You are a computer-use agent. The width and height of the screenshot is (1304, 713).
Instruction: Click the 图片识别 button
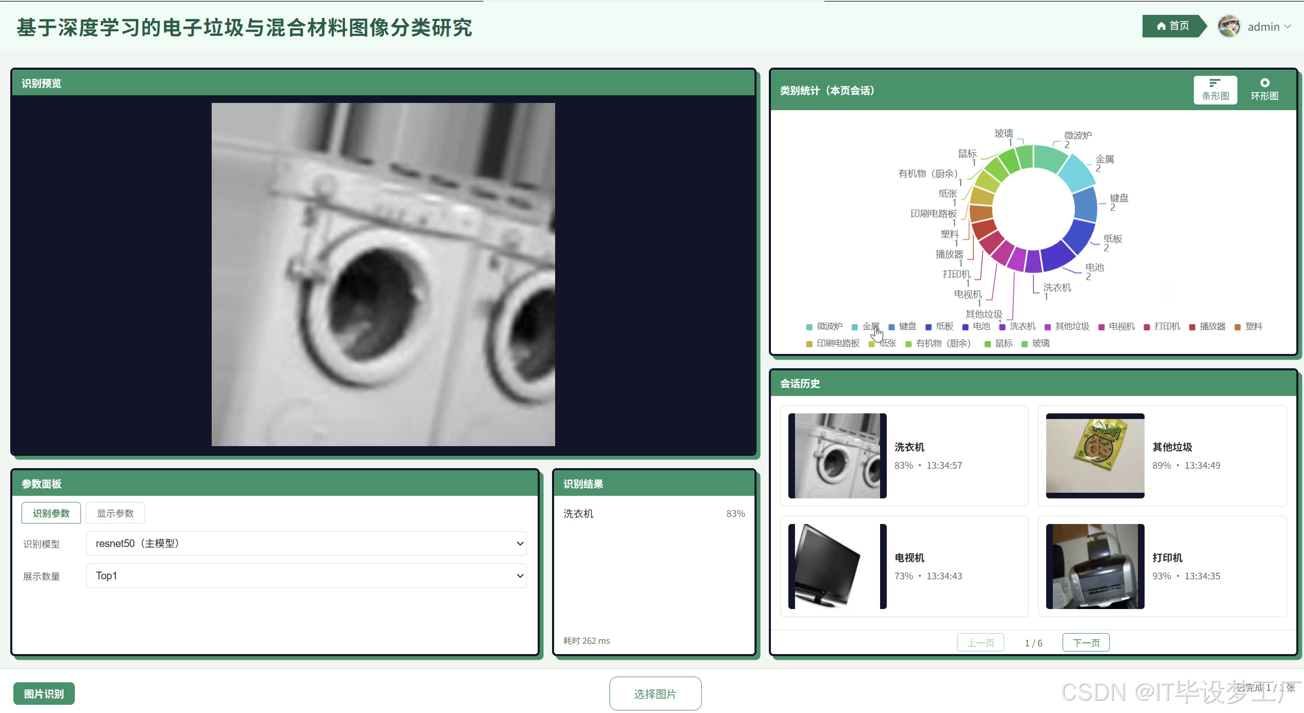[44, 694]
